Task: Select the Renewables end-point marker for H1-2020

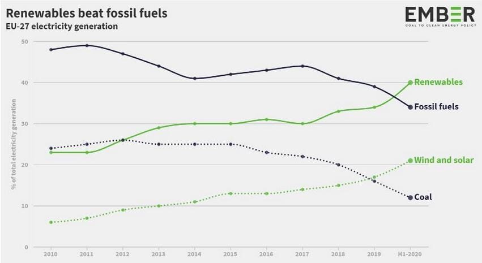Action: coord(410,82)
